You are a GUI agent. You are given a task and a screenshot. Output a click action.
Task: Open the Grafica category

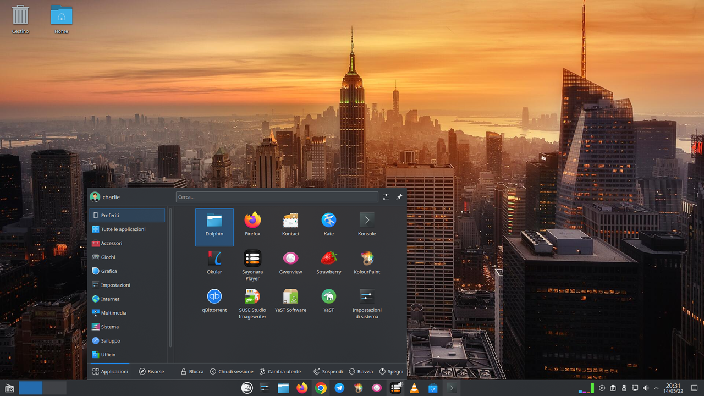(x=127, y=271)
